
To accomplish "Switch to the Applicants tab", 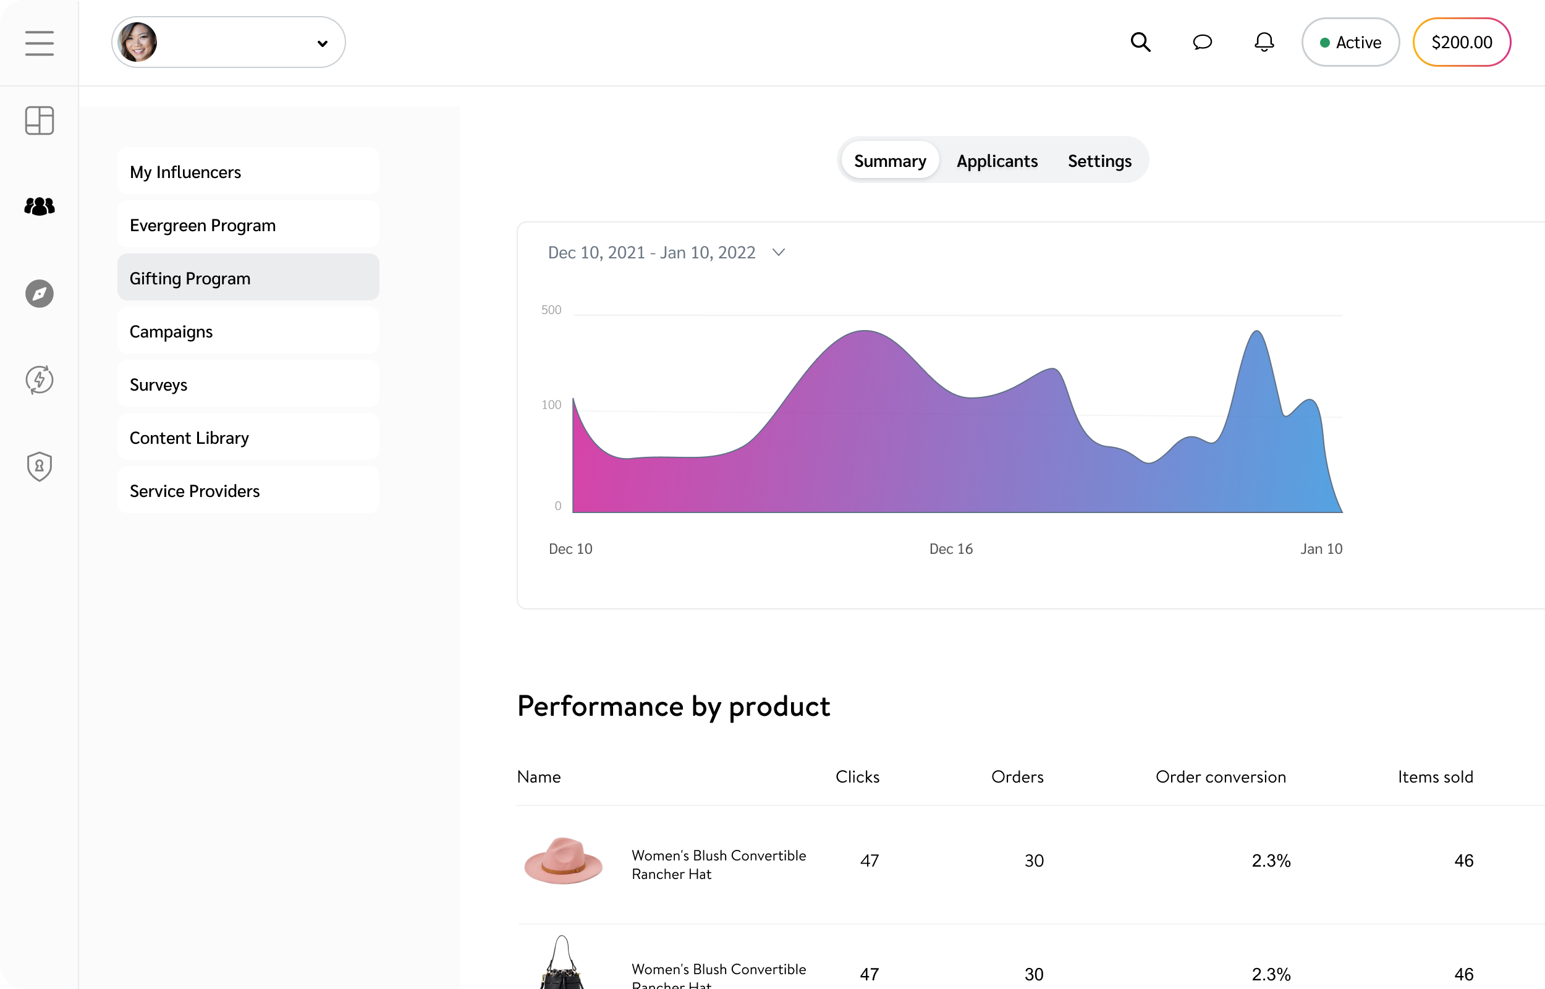I will pyautogui.click(x=997, y=161).
